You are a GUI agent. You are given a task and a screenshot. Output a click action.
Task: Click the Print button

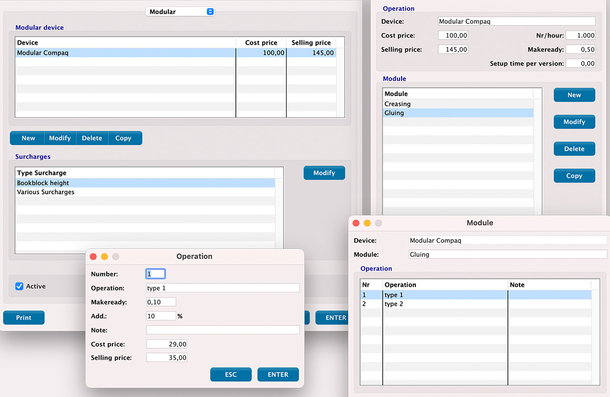click(24, 318)
